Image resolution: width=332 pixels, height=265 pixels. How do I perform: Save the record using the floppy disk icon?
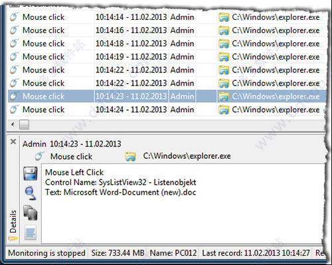(x=31, y=174)
